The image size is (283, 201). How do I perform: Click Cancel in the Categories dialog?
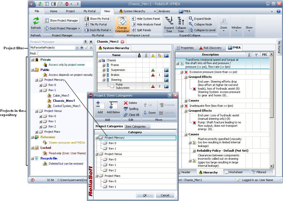point(165,195)
